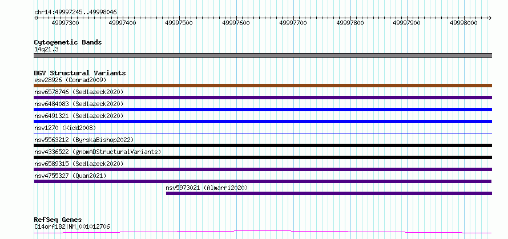The image size is (508, 239).
Task: Select the purple nsv6578746 variant bar
Action: pyautogui.click(x=263, y=98)
